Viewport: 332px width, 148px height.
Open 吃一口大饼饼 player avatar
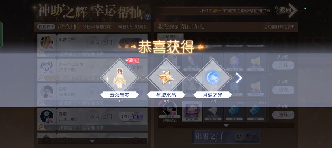(x=46, y=67)
